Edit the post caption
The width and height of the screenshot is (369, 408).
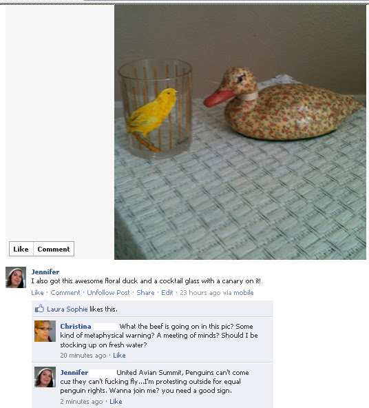click(x=167, y=293)
